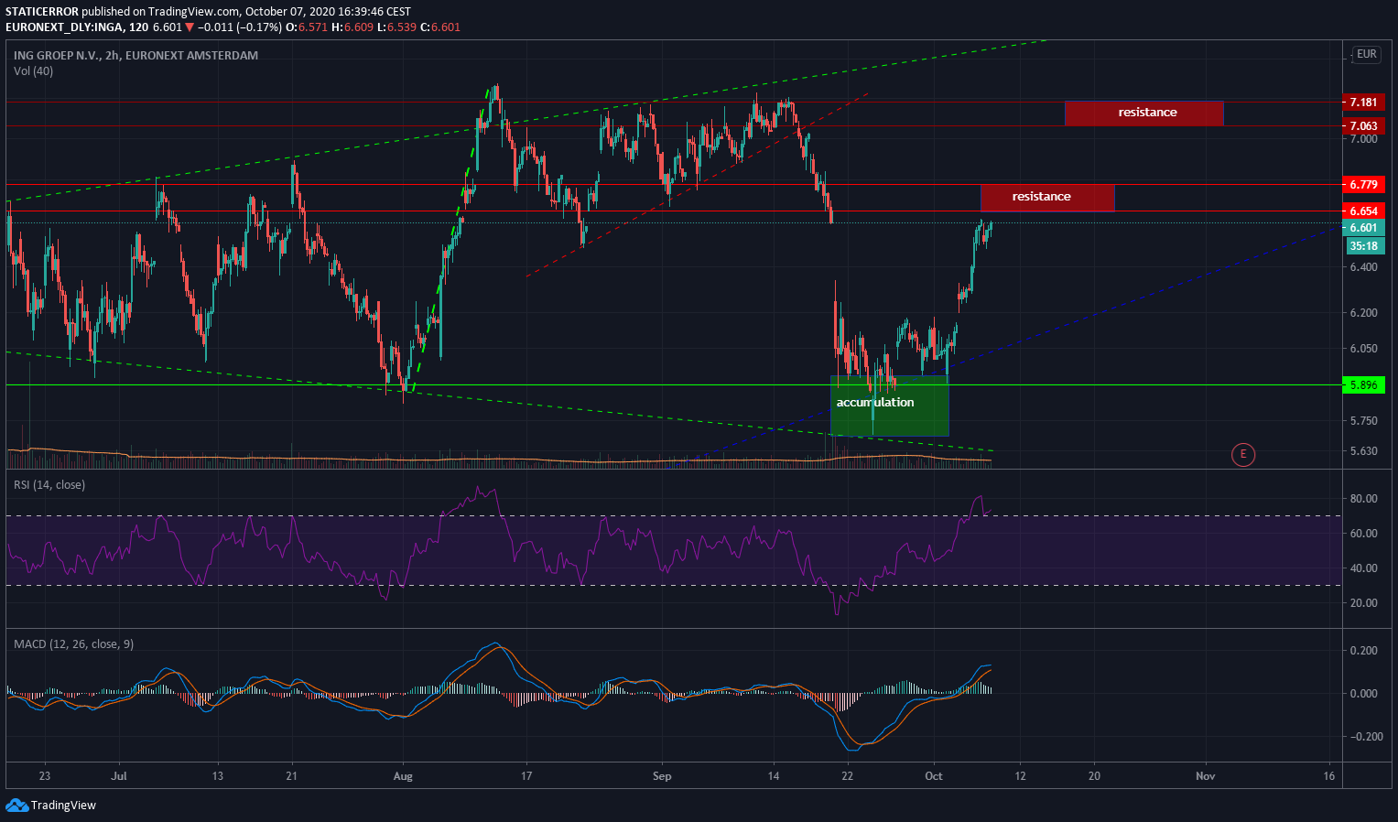1398x822 pixels.
Task: Click the C:6.601 close value in header
Action: [440, 27]
